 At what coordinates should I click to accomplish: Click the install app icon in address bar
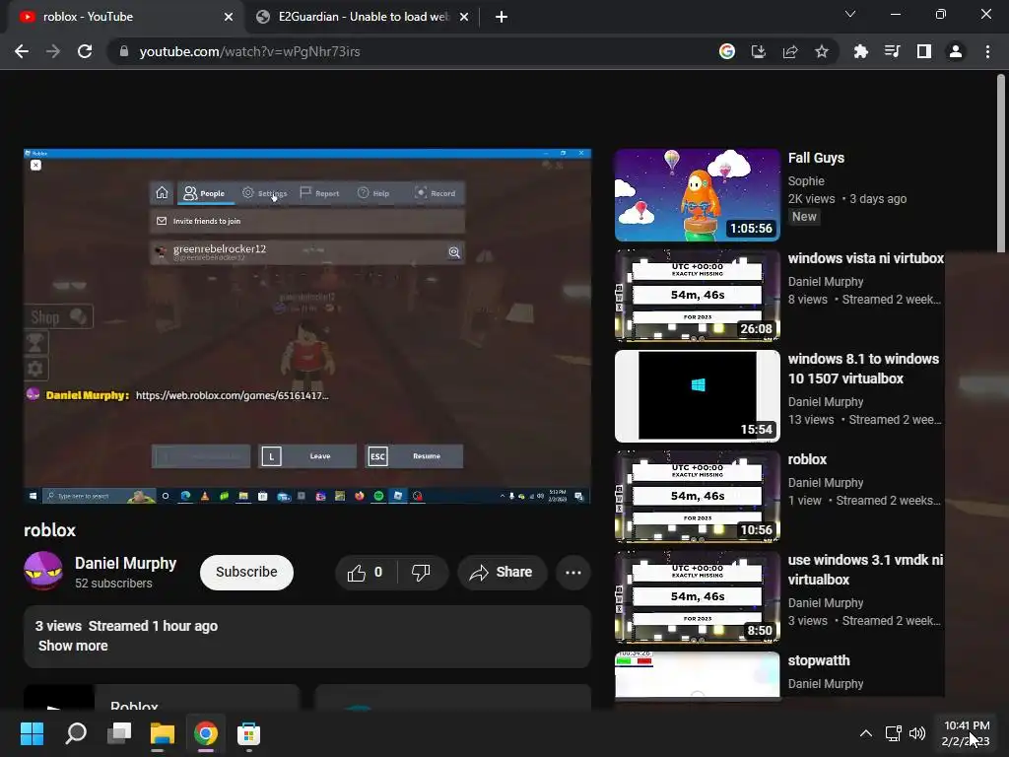pos(759,51)
